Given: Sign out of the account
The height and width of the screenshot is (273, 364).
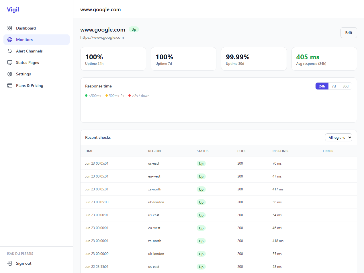Looking at the screenshot, I should 36,263.
